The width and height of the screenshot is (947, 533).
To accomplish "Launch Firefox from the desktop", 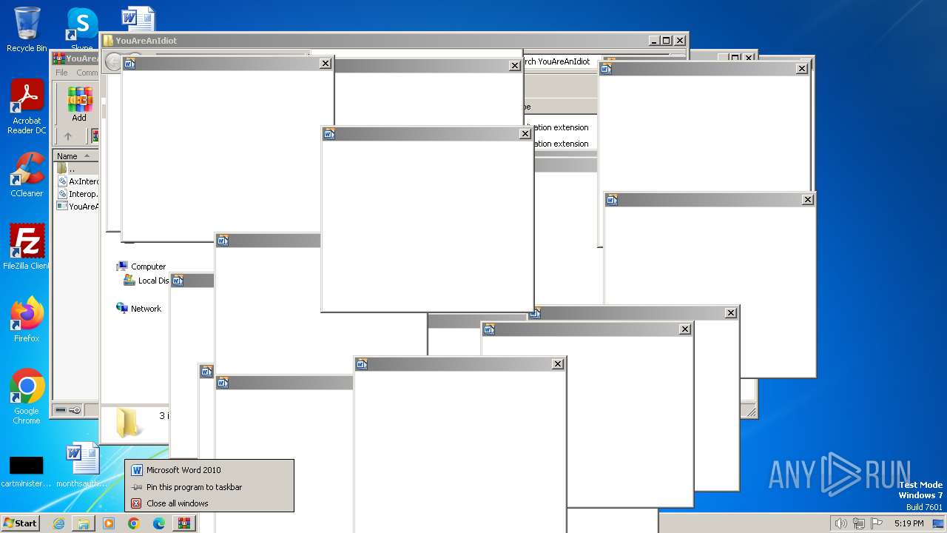I will point(27,320).
